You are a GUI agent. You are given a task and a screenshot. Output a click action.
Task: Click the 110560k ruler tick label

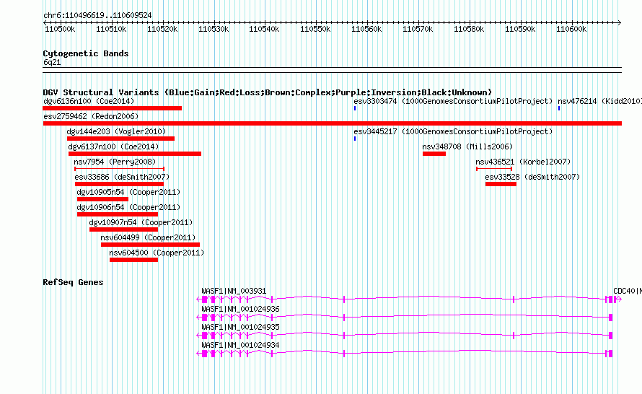[366, 29]
